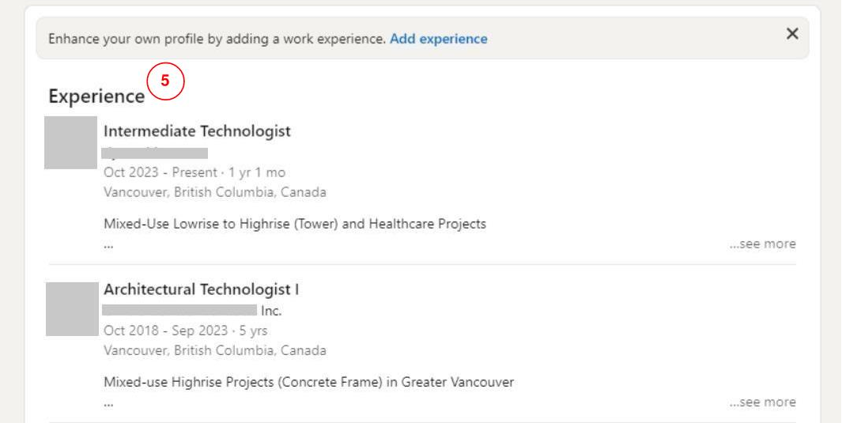The width and height of the screenshot is (842, 423).
Task: Dismiss the 'Enhance your own profile' banner
Action: [x=791, y=34]
